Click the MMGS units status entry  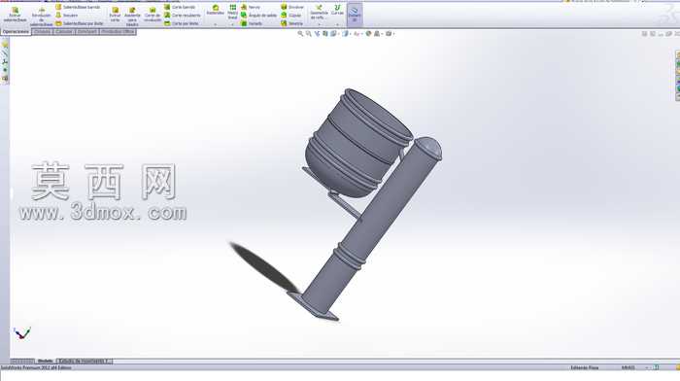(x=629, y=367)
